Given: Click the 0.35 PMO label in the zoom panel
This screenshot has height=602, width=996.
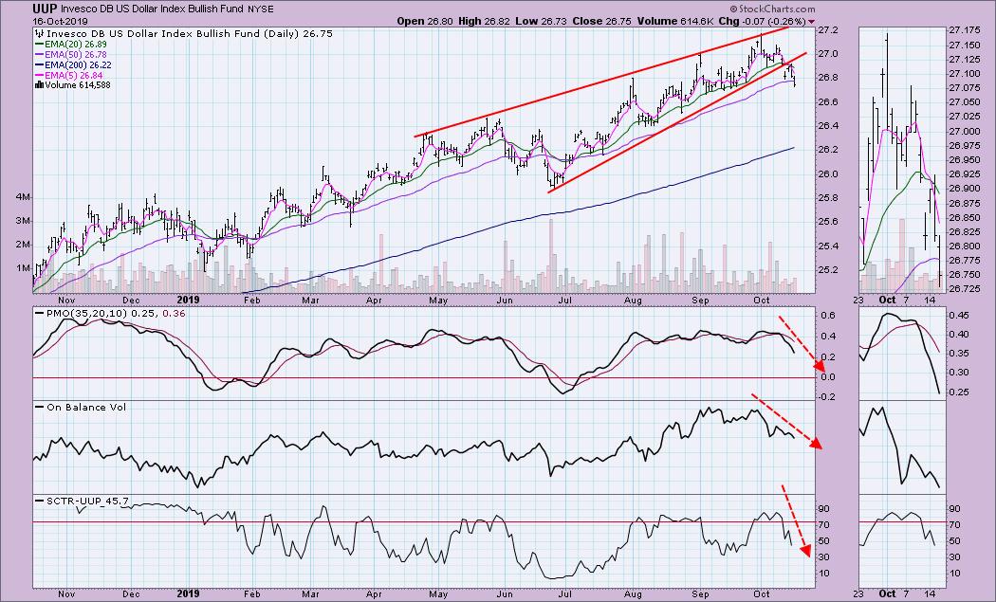Looking at the screenshot, I should tap(956, 354).
